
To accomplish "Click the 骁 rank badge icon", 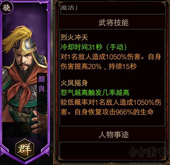I will coord(7,8).
